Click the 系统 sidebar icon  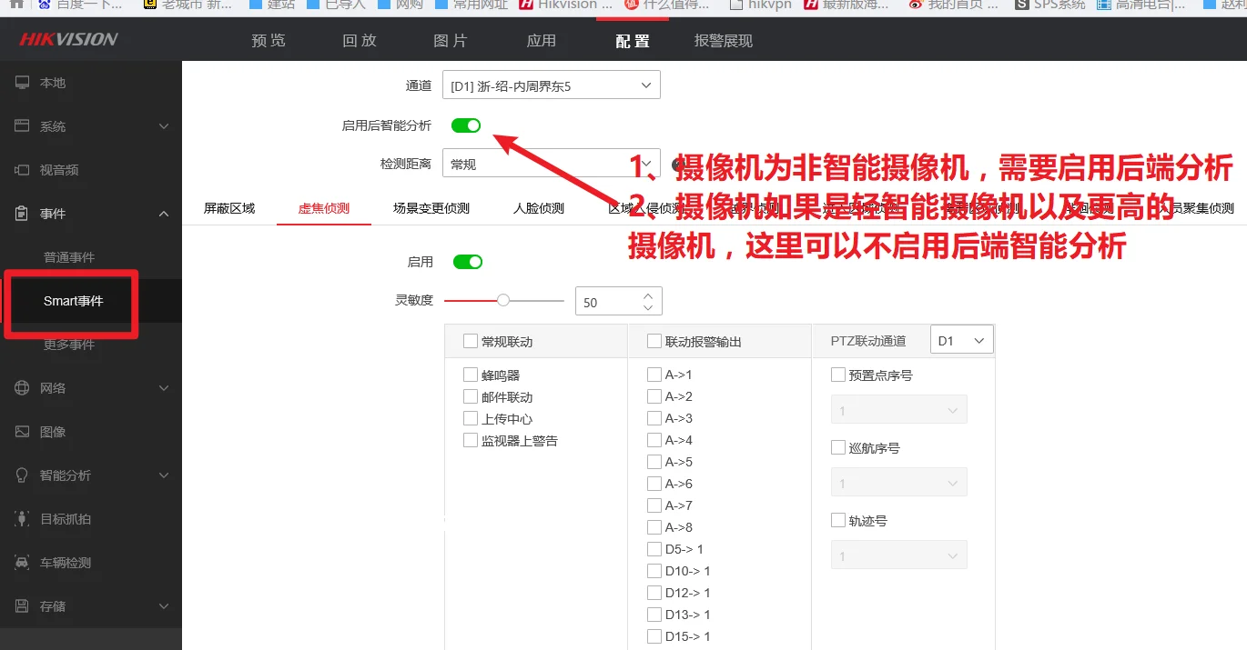23,126
